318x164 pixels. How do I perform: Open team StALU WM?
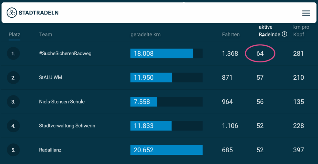[51, 78]
